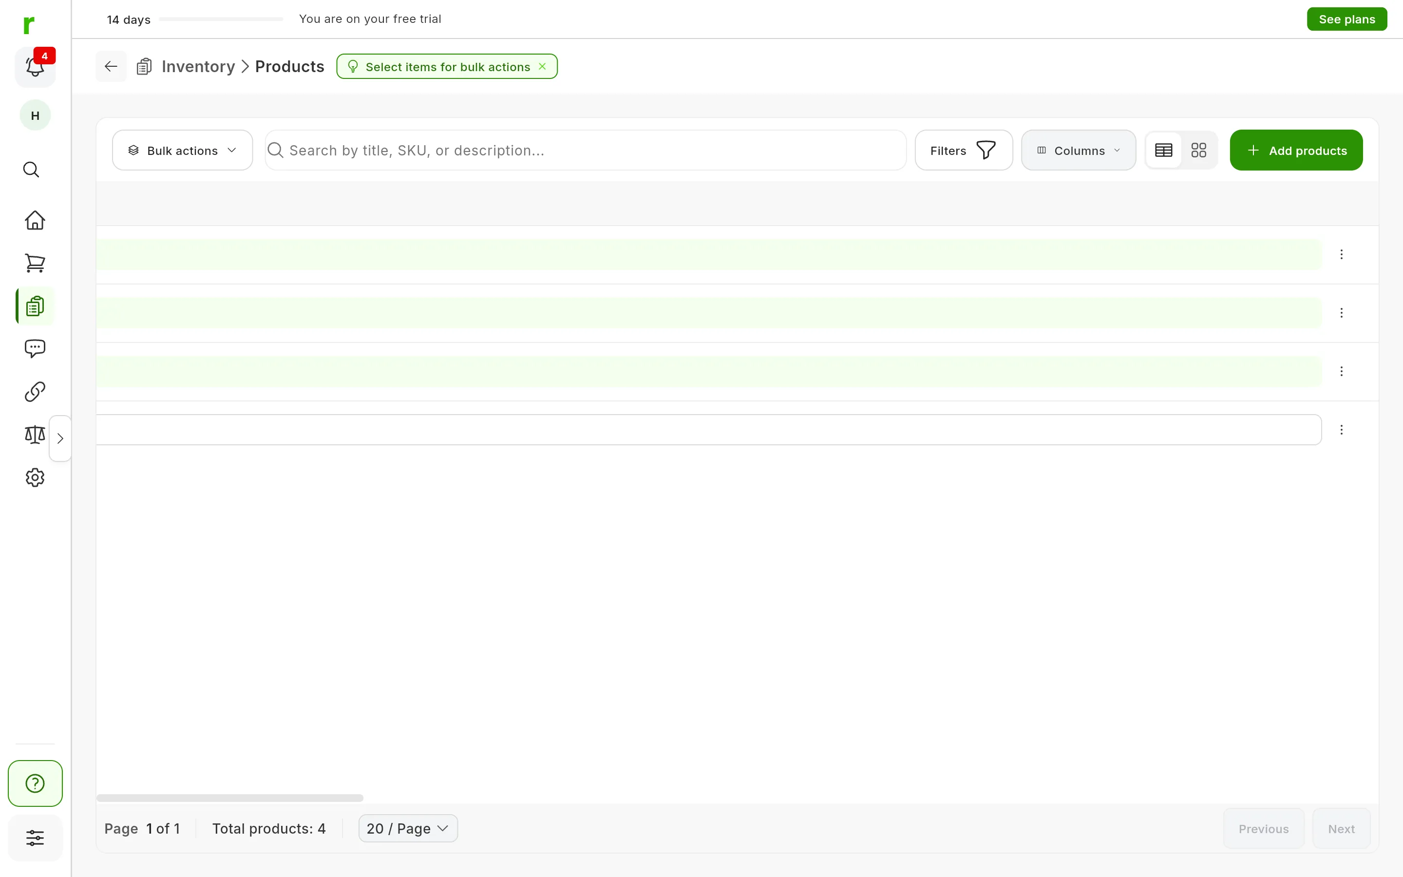Open the third row's three-dot menu
The height and width of the screenshot is (877, 1403).
pyautogui.click(x=1342, y=371)
